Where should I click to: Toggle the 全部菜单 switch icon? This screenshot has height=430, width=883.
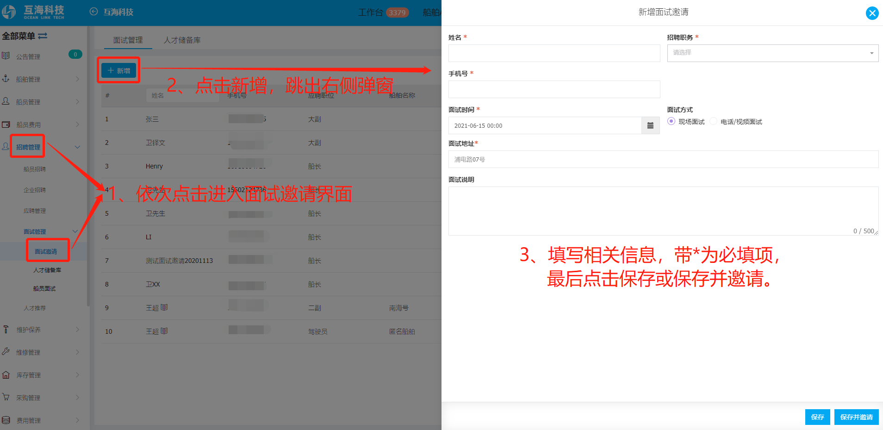point(43,36)
